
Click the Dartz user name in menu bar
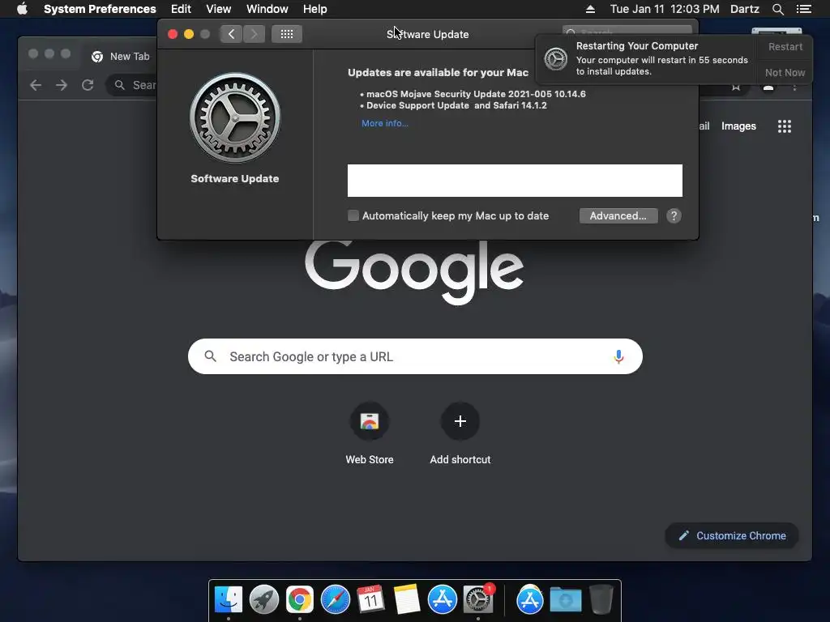[744, 9]
